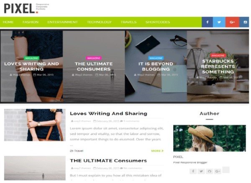
Task: Click the author Google Plus icon under bio
Action: pyautogui.click(x=218, y=171)
